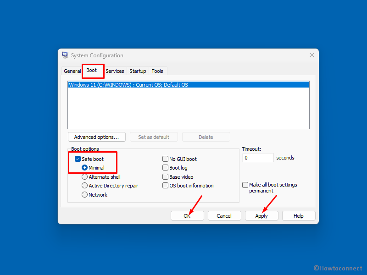Viewport: 367px width, 275px height.
Task: Switch to the General tab
Action: pos(72,71)
